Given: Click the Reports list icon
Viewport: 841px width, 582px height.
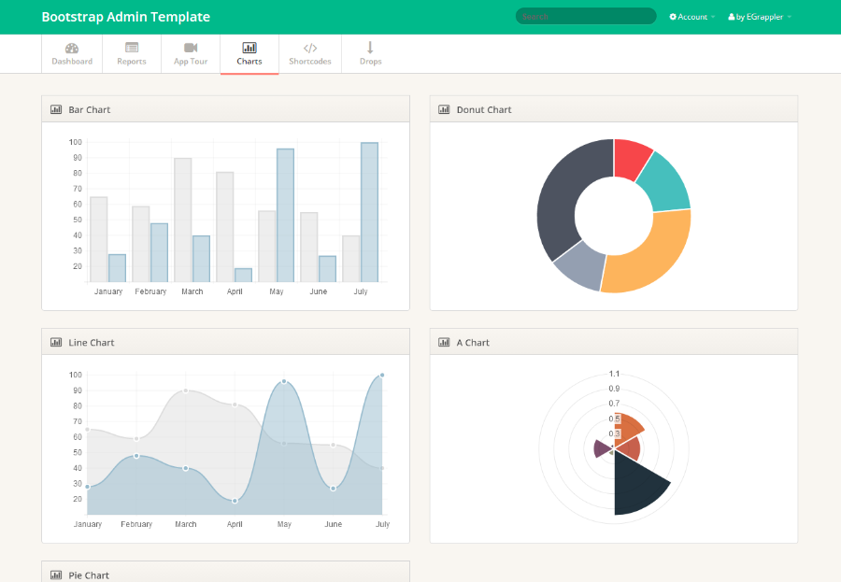Looking at the screenshot, I should point(132,48).
